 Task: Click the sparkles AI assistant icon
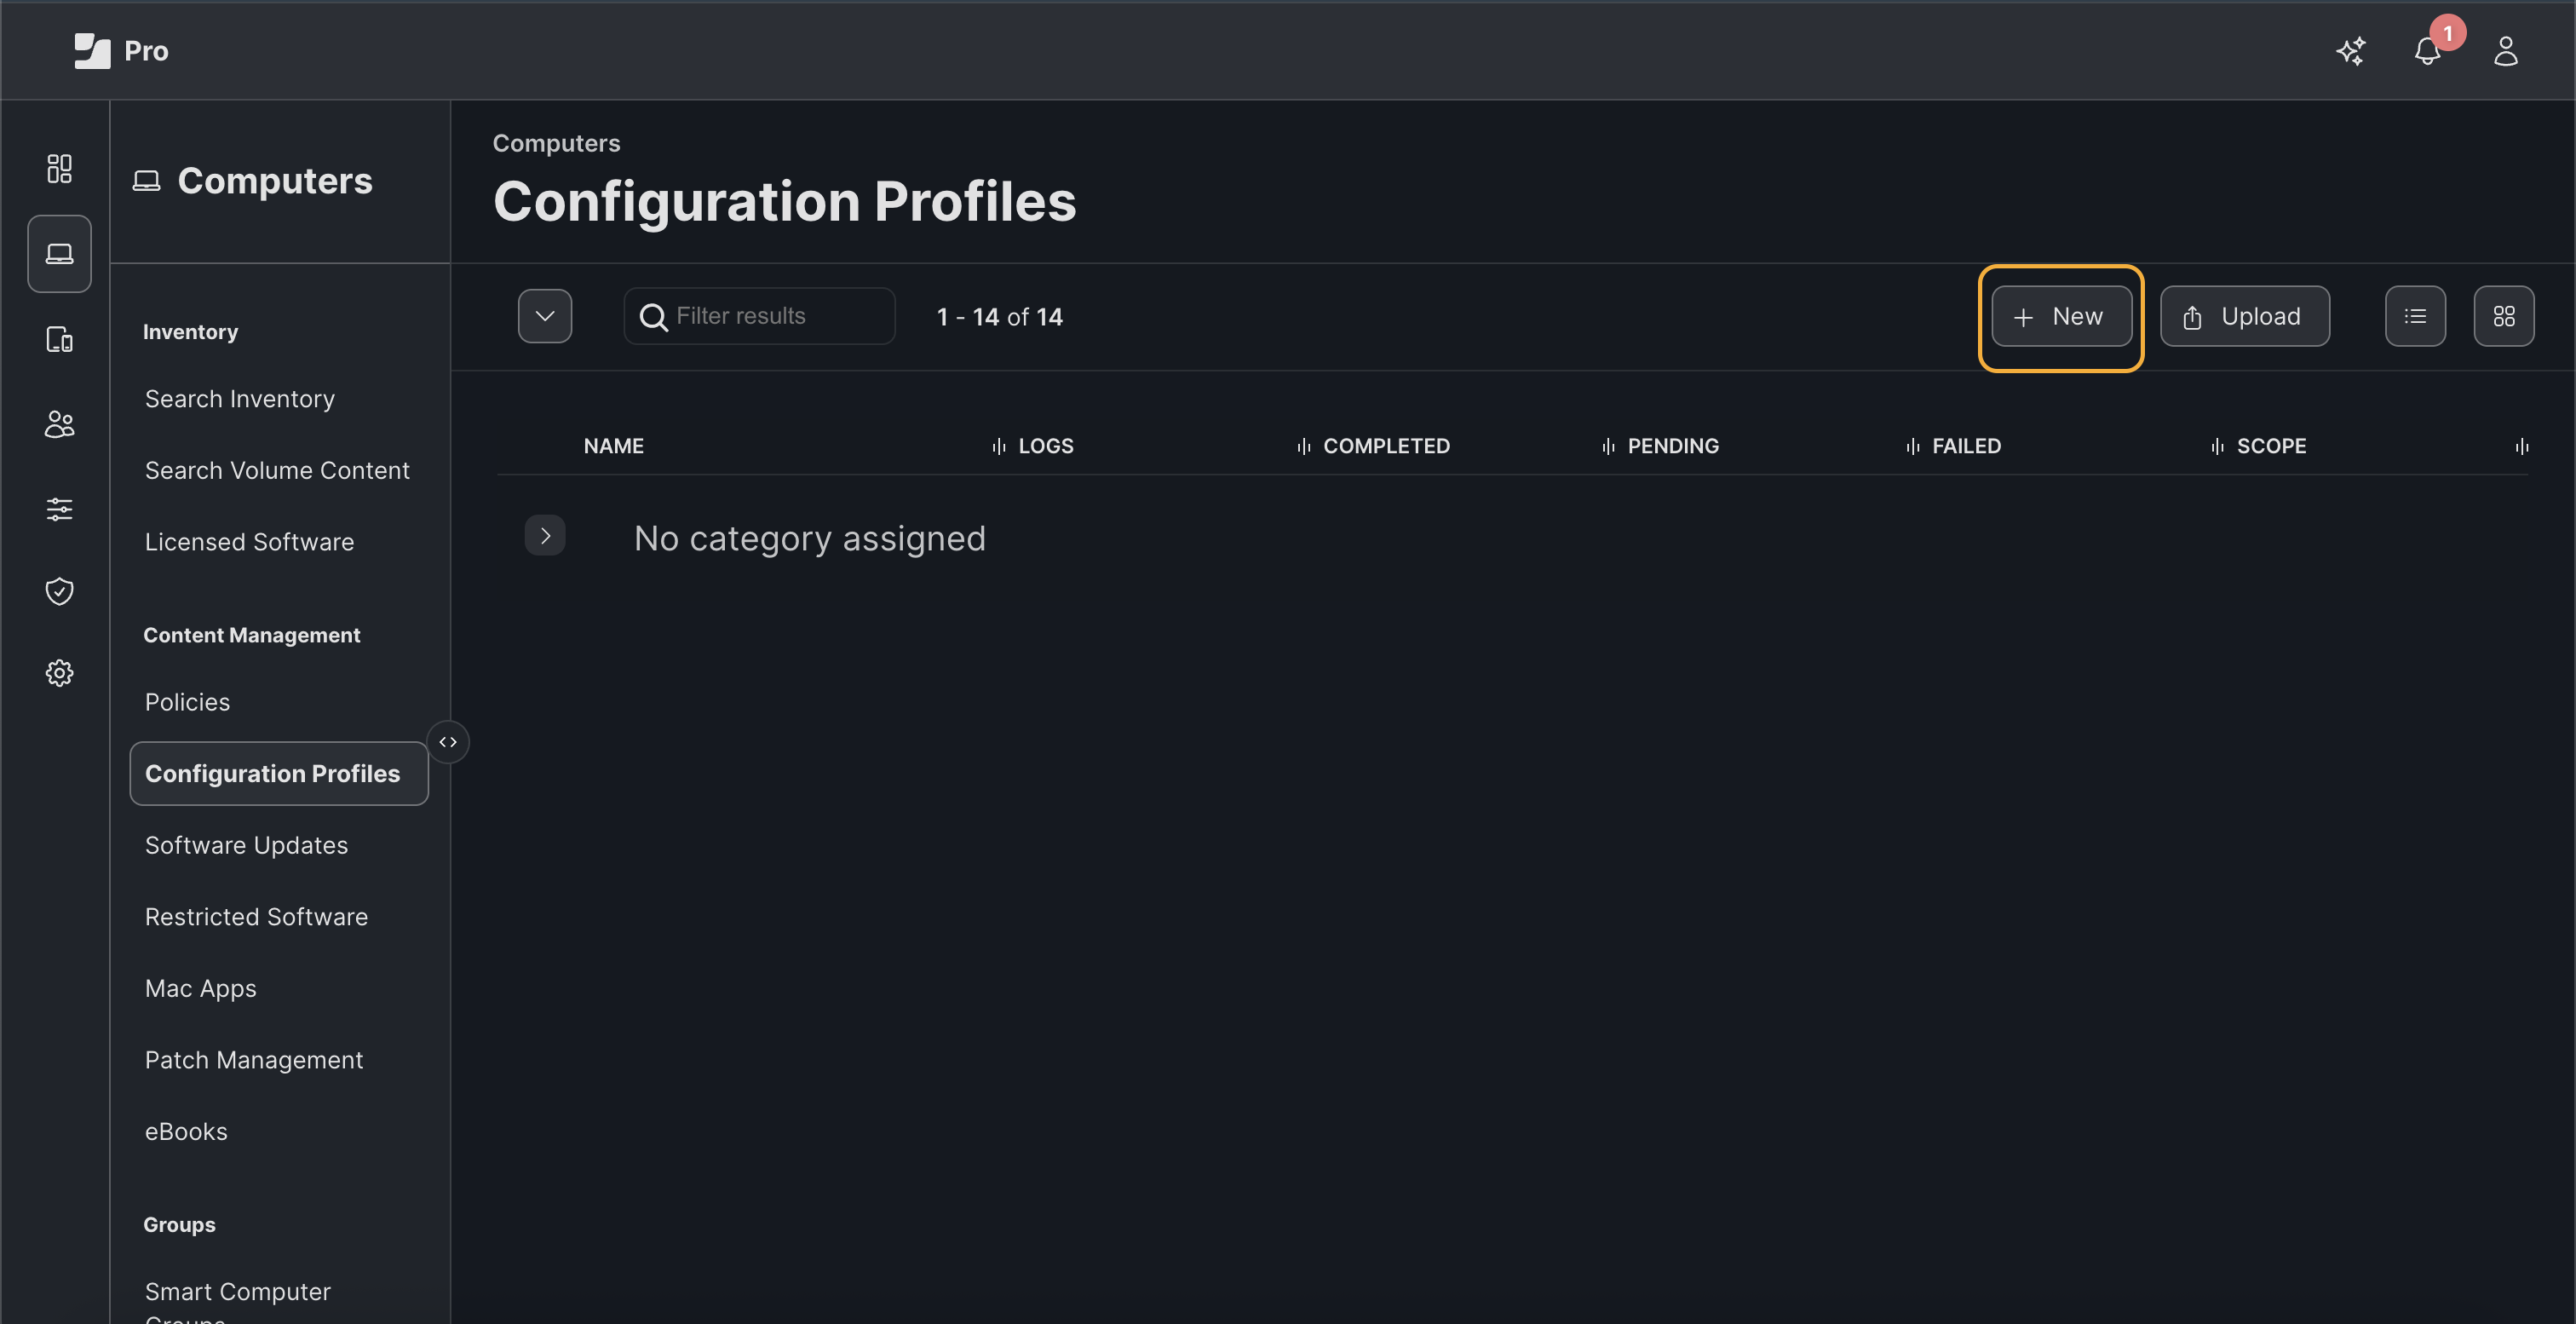click(2352, 51)
